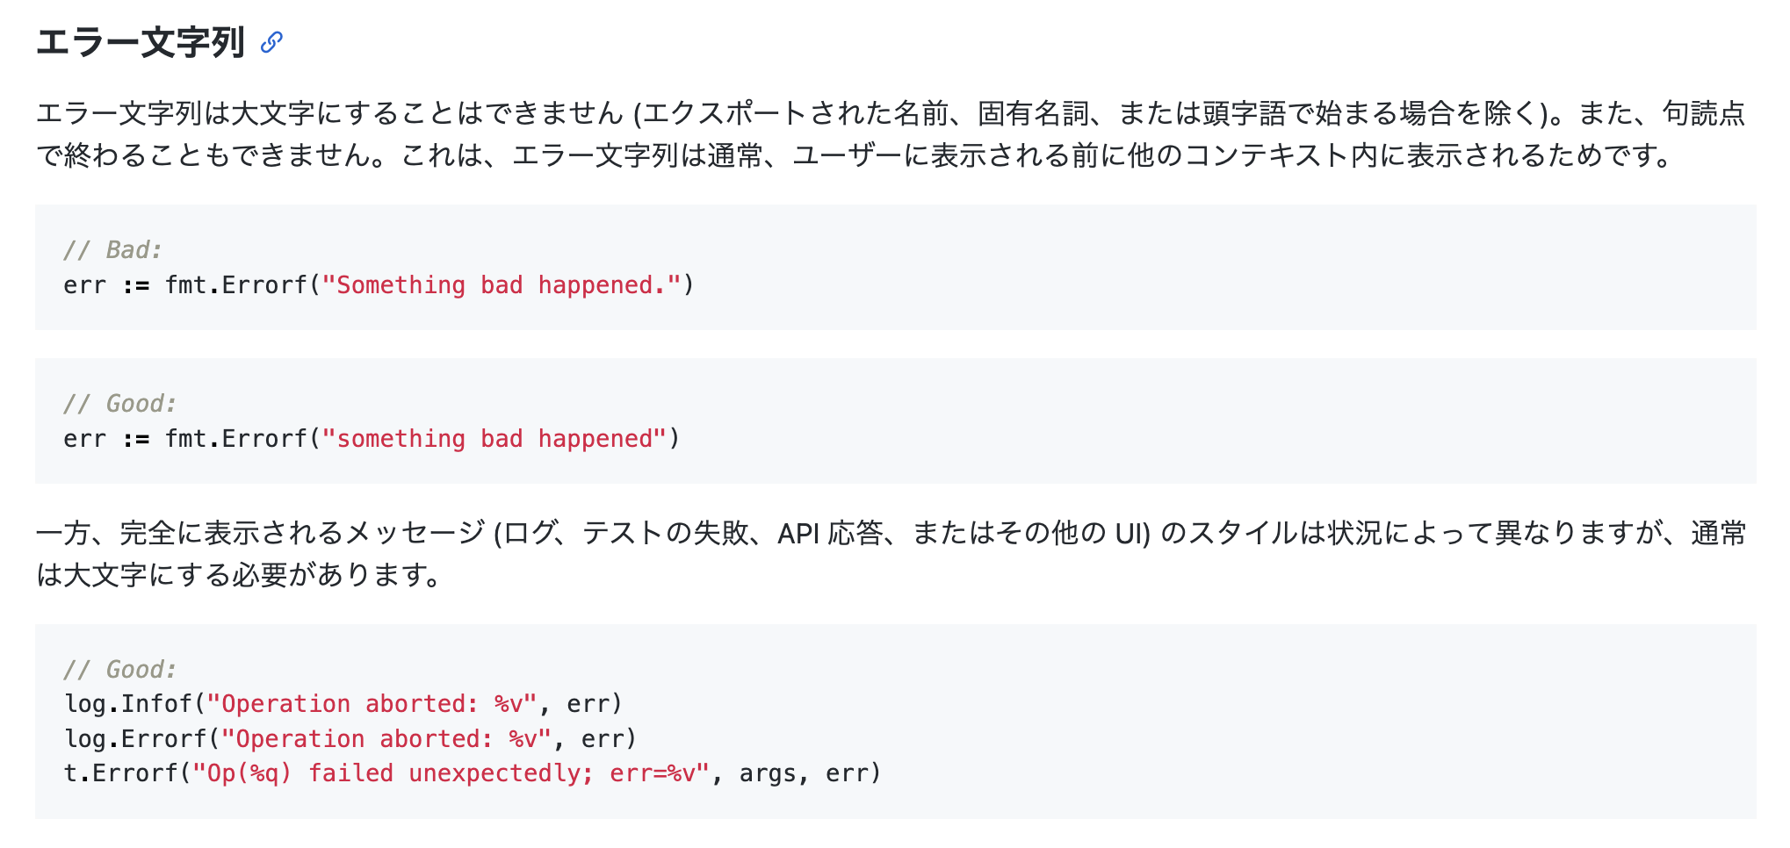The height and width of the screenshot is (848, 1790).
Task: Click the "Operation aborted: %v" string in log.Infof
Action: pos(372,704)
